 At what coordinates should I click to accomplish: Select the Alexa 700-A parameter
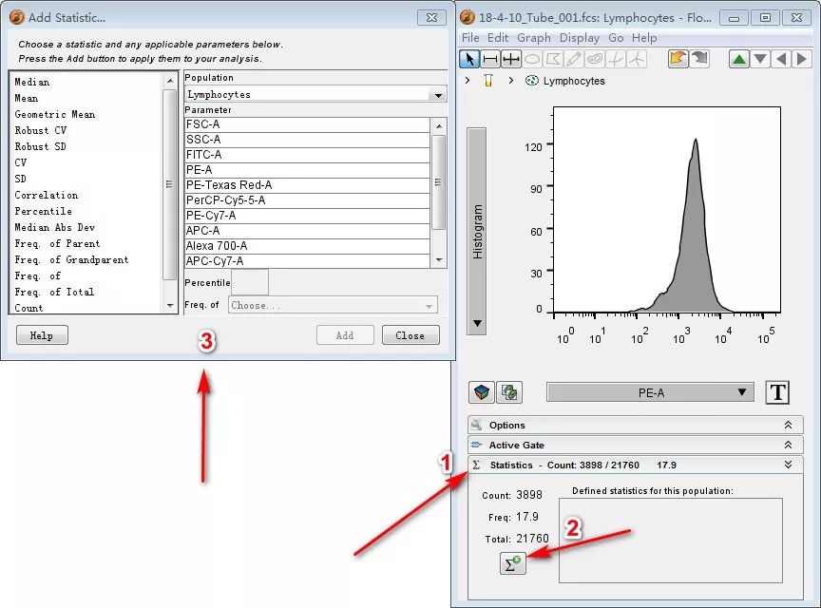click(x=307, y=246)
